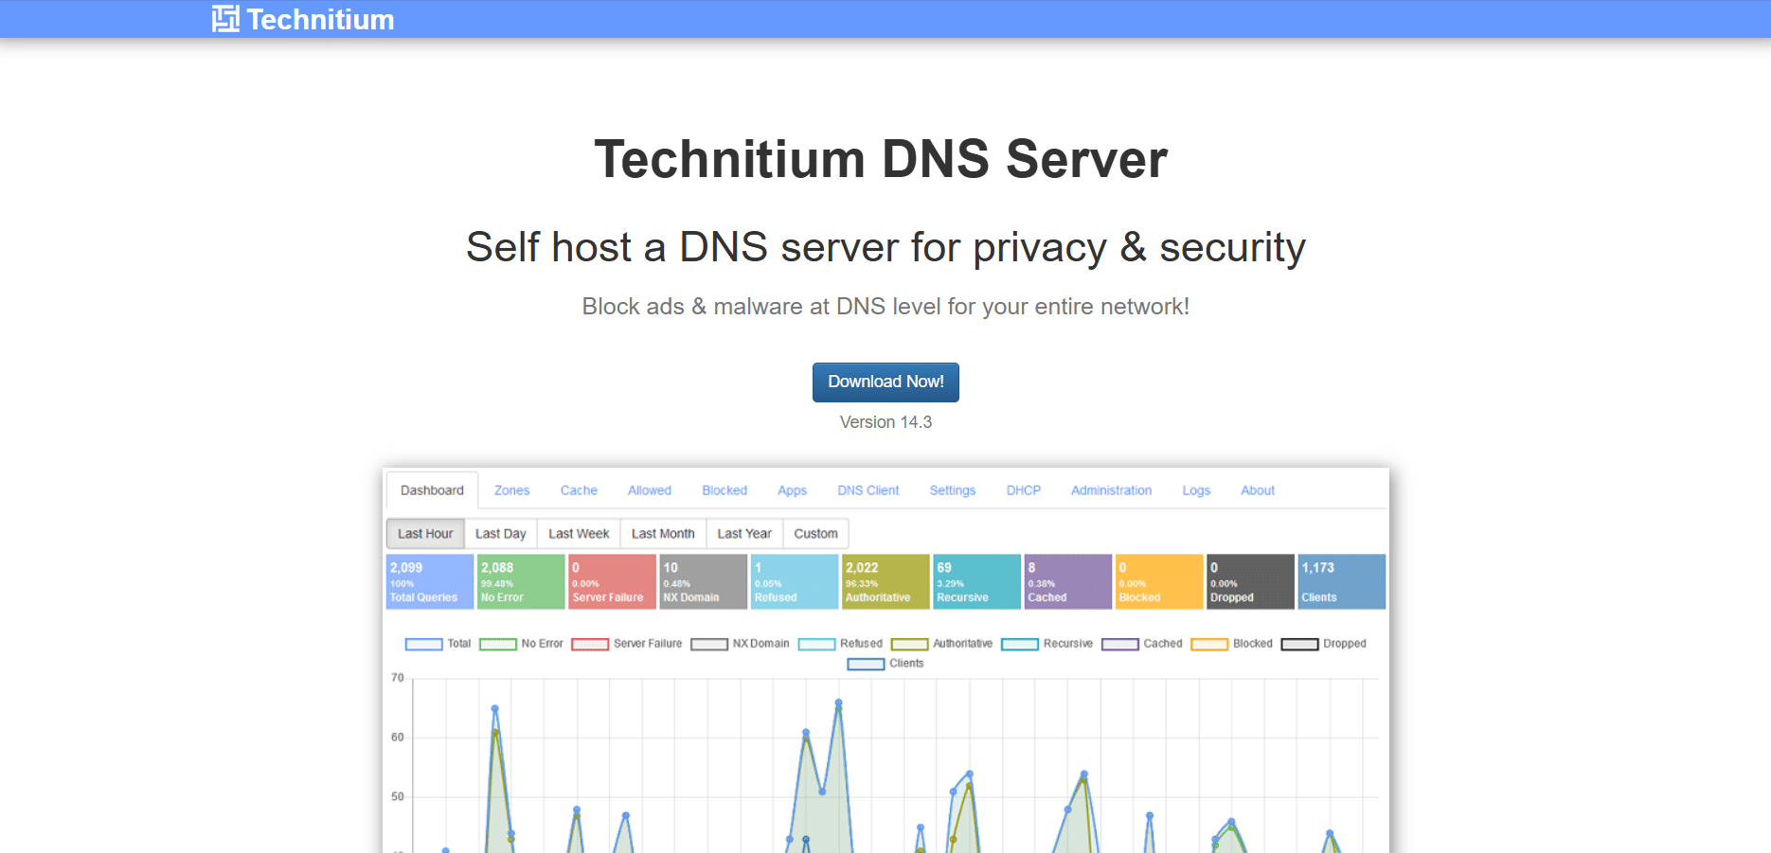The width and height of the screenshot is (1771, 853).
Task: Open the Apps tab
Action: [x=792, y=490]
